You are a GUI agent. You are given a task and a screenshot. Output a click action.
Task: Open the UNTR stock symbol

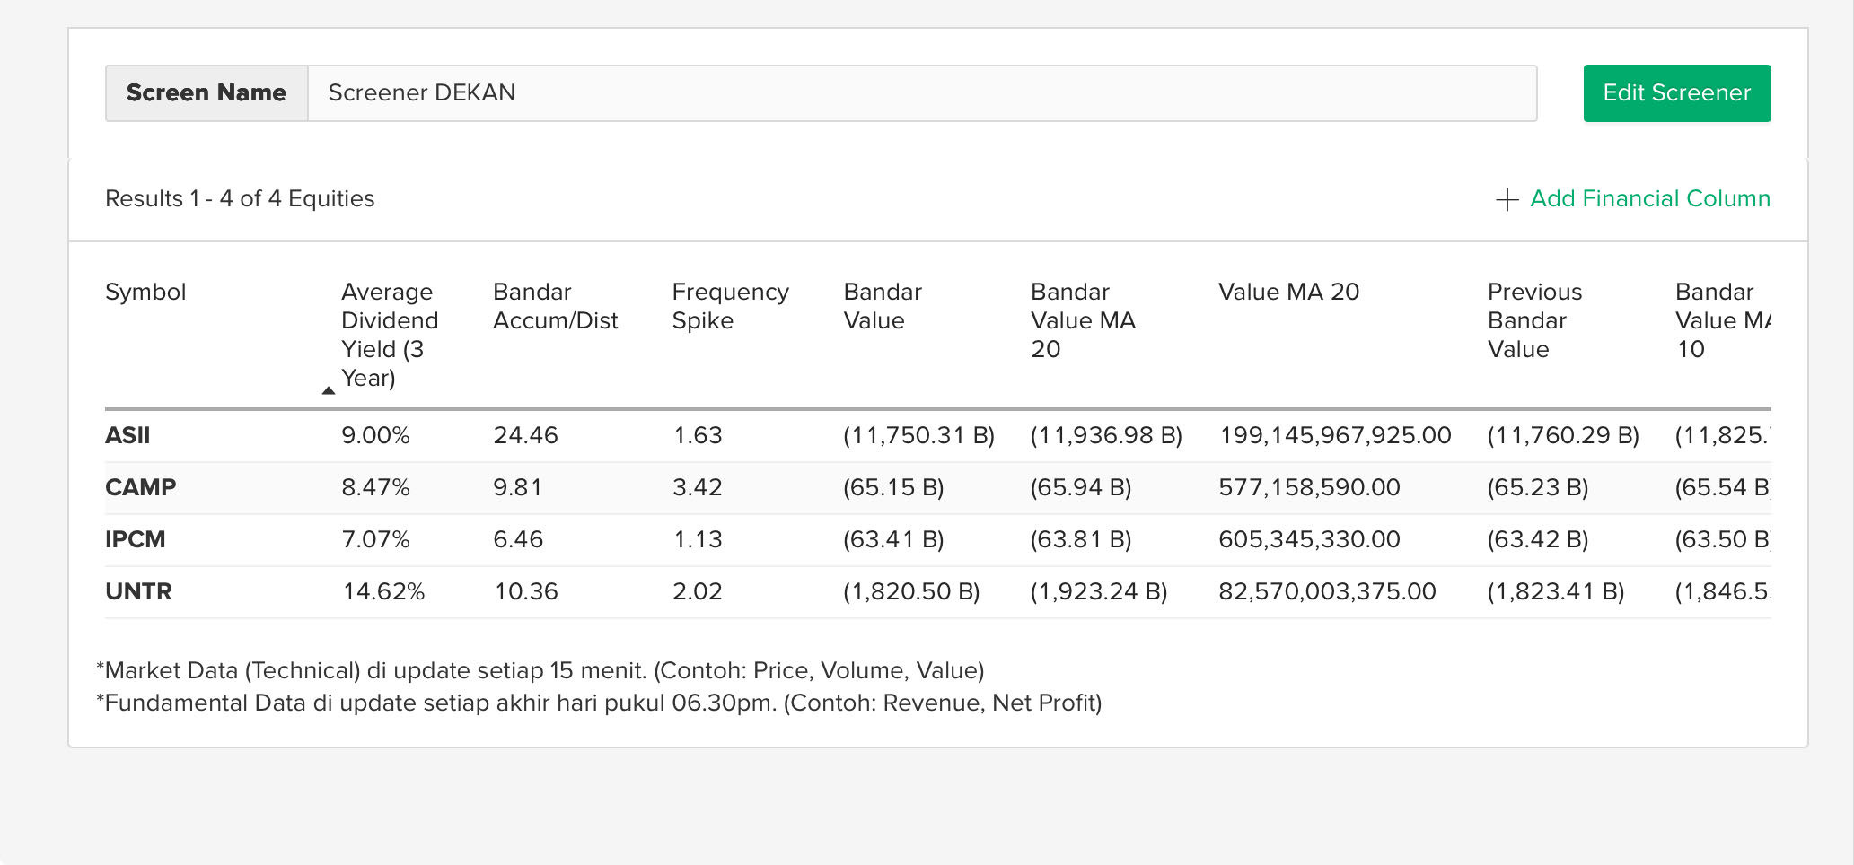click(138, 591)
